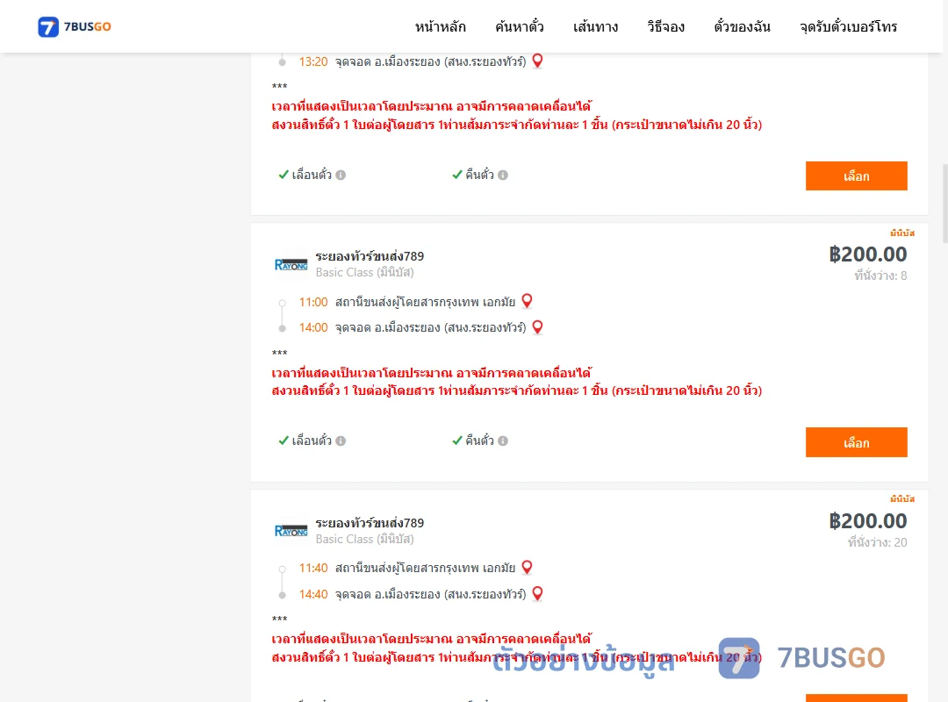
Task: Show refund info icon for 11:00 trip
Action: point(503,441)
